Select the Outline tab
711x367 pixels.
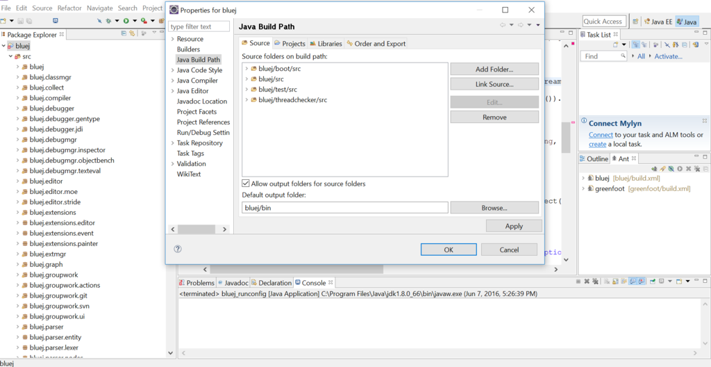[594, 158]
